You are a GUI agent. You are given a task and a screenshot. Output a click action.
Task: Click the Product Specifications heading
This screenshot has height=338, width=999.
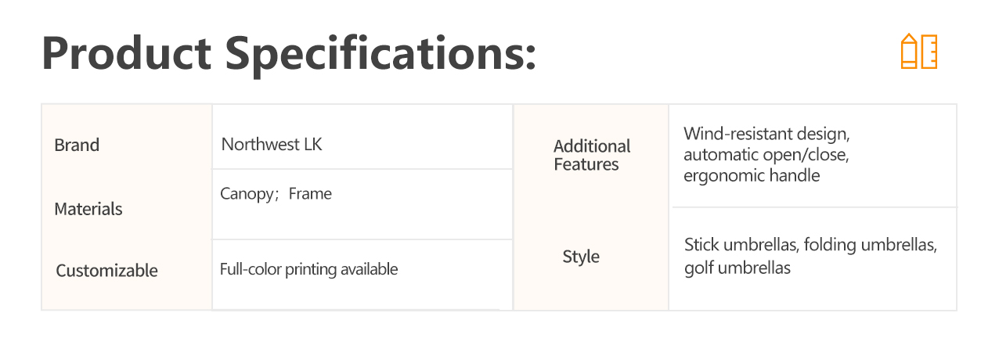(x=289, y=55)
